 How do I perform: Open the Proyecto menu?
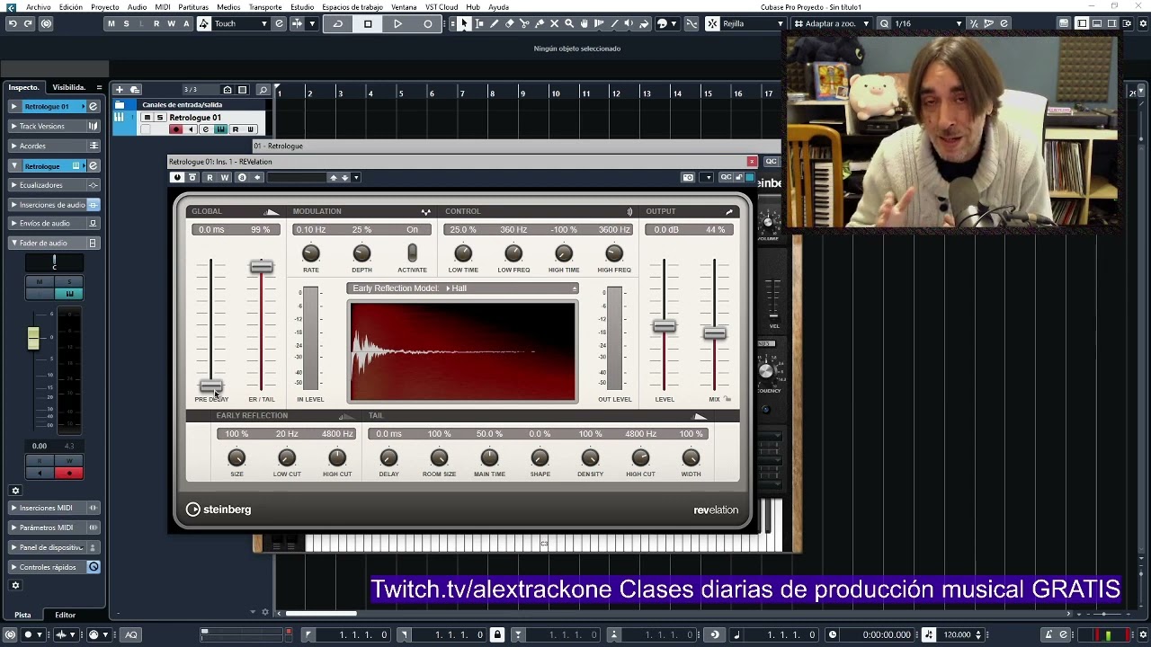pyautogui.click(x=104, y=7)
